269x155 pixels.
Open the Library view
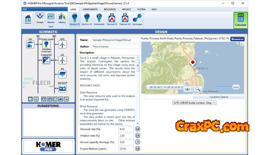click(62, 19)
